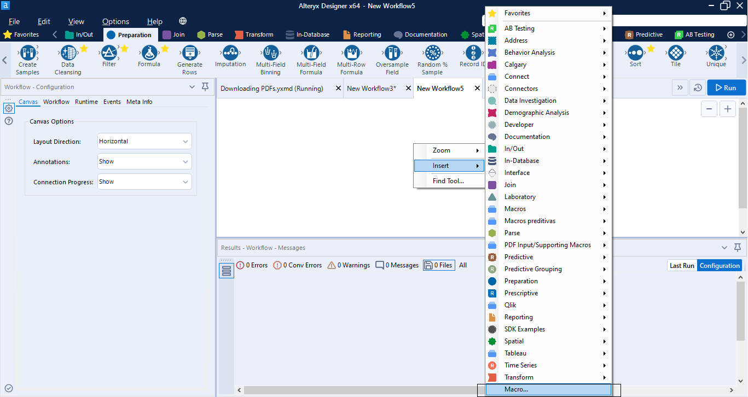Image resolution: width=748 pixels, height=397 pixels.
Task: Open the Layout Direction dropdown
Action: tap(144, 141)
